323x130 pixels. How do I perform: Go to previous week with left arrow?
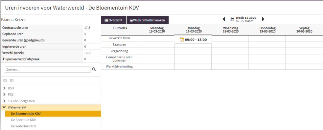(224, 19)
